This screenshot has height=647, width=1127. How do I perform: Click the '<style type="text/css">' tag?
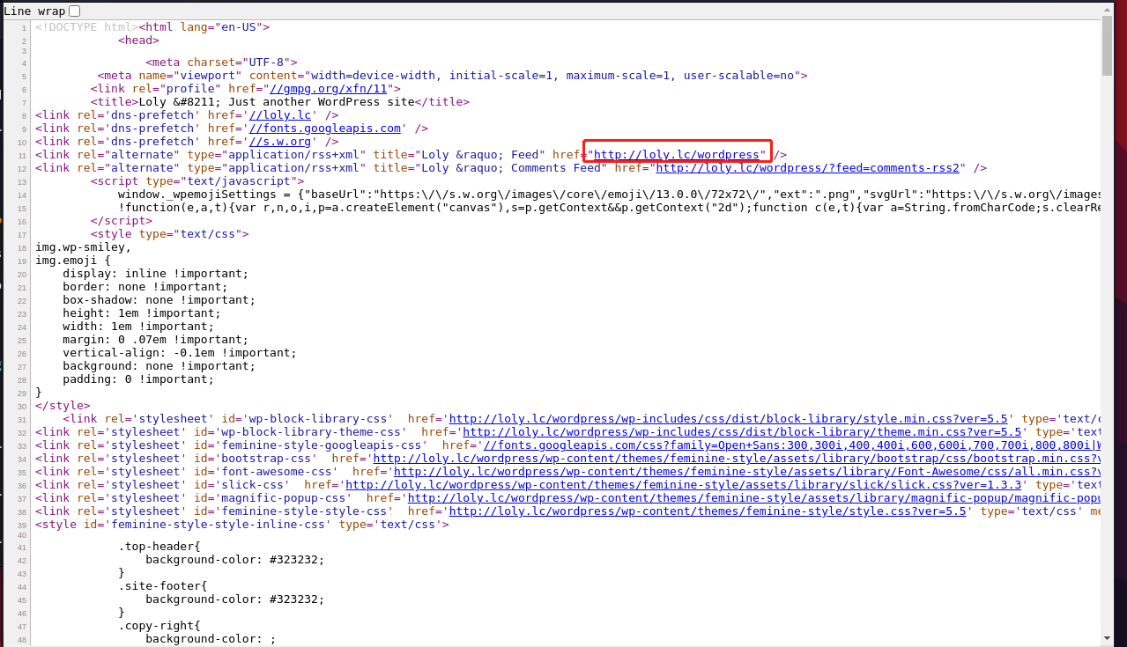[x=170, y=234]
